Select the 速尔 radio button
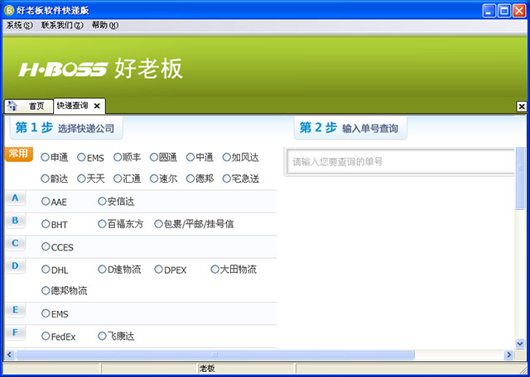This screenshot has width=530, height=377. coord(154,179)
